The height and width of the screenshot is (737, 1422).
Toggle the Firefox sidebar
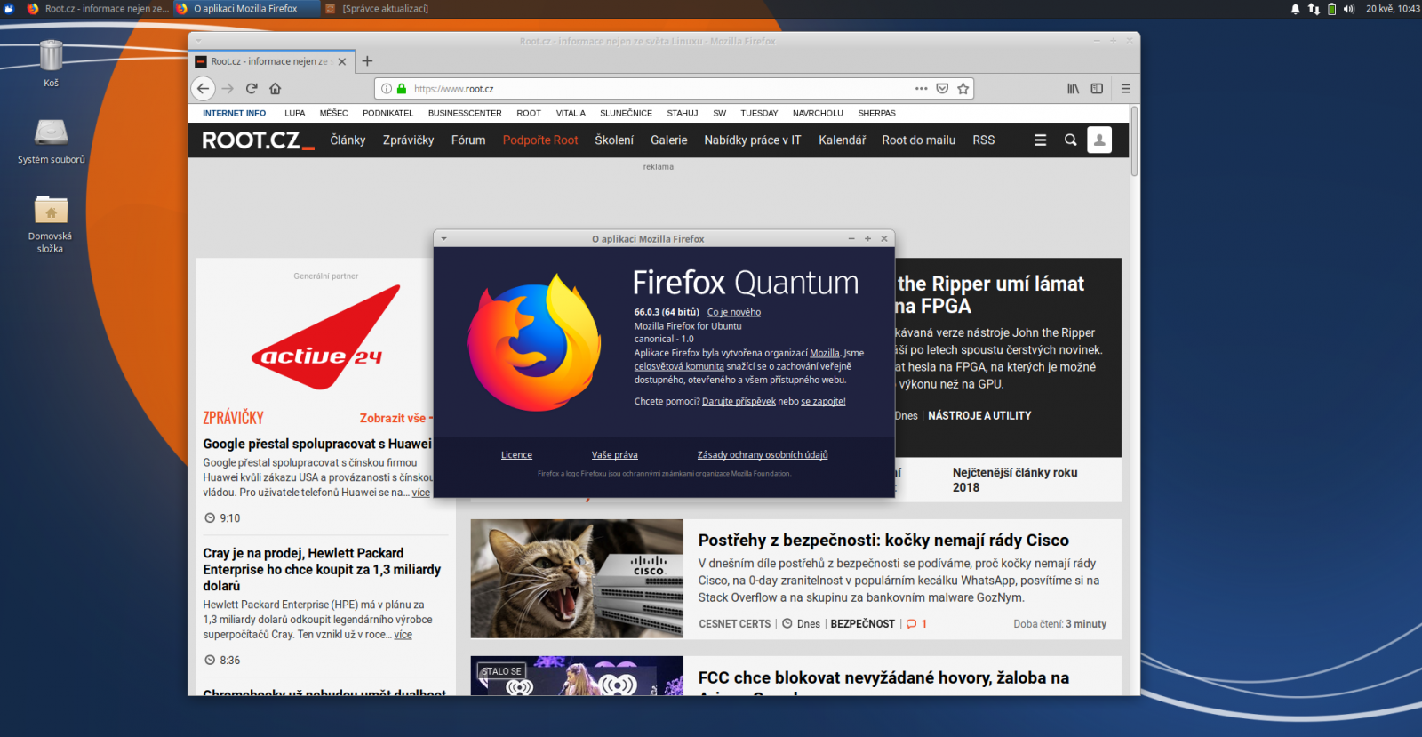coord(1097,88)
